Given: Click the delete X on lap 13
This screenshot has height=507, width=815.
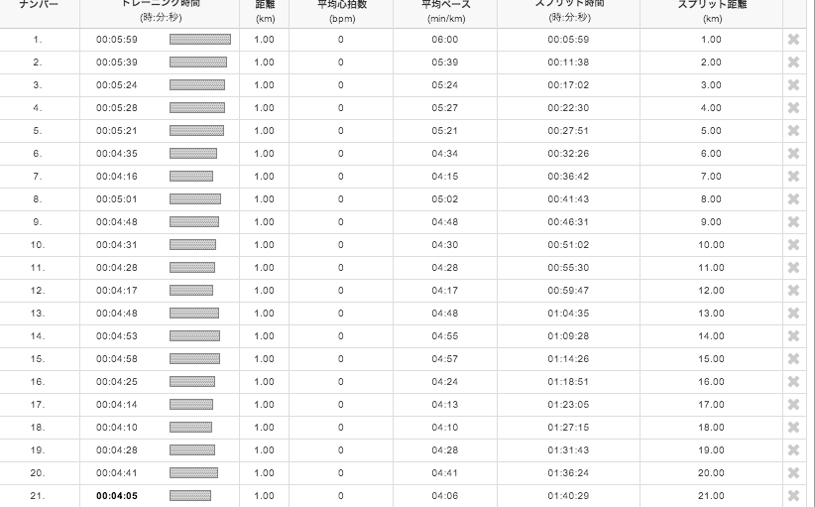Looking at the screenshot, I should coord(793,314).
